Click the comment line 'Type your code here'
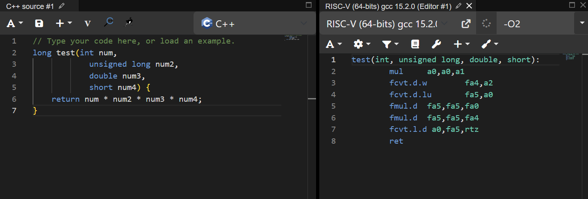 (x=134, y=41)
